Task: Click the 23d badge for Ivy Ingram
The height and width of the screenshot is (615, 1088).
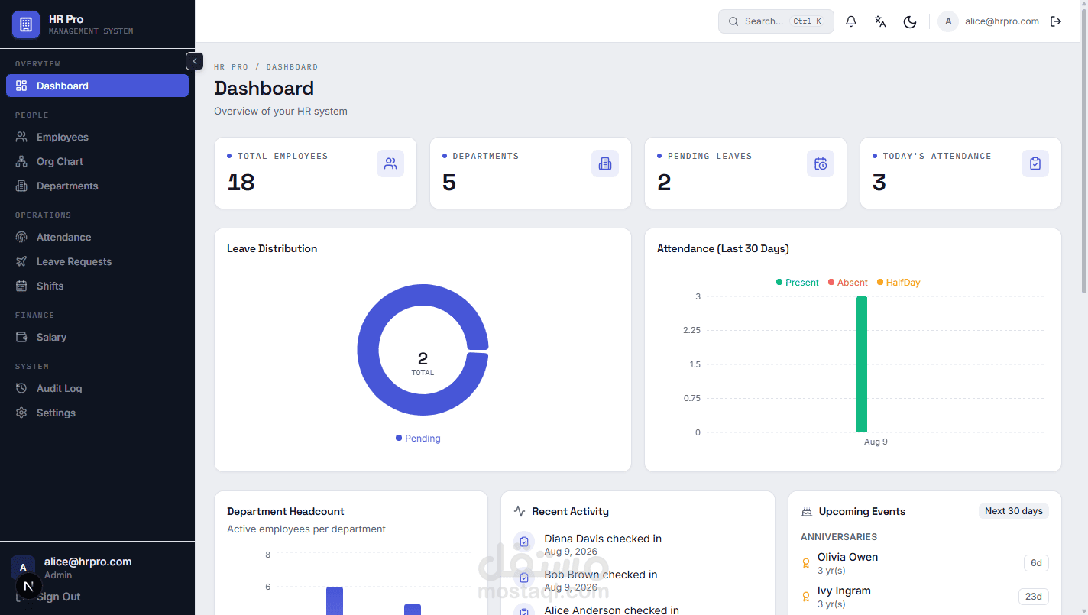Action: 1034,597
